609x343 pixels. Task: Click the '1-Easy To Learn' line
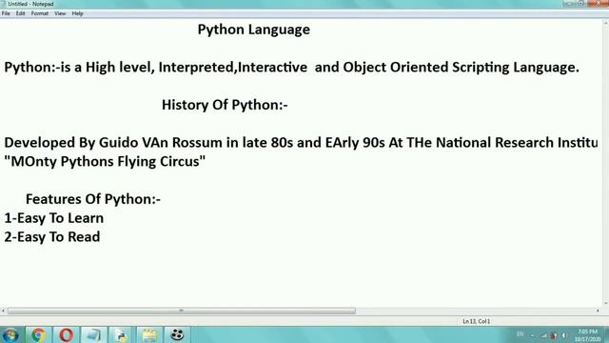click(x=54, y=218)
